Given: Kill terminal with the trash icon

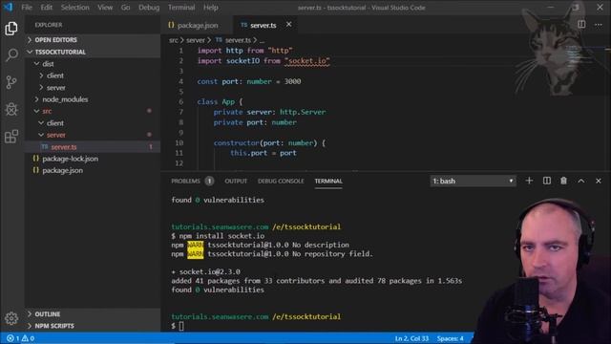Looking at the screenshot, I should pyautogui.click(x=563, y=181).
